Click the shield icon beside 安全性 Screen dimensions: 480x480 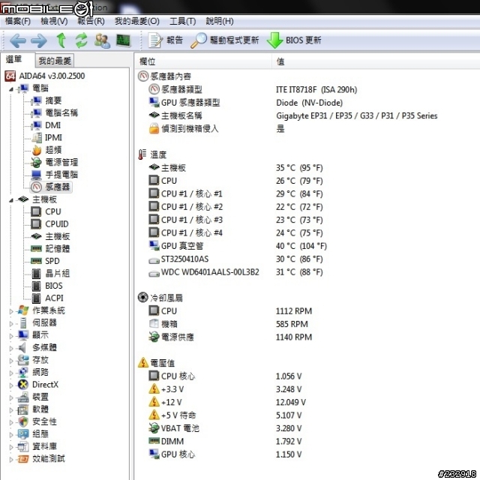click(x=23, y=421)
